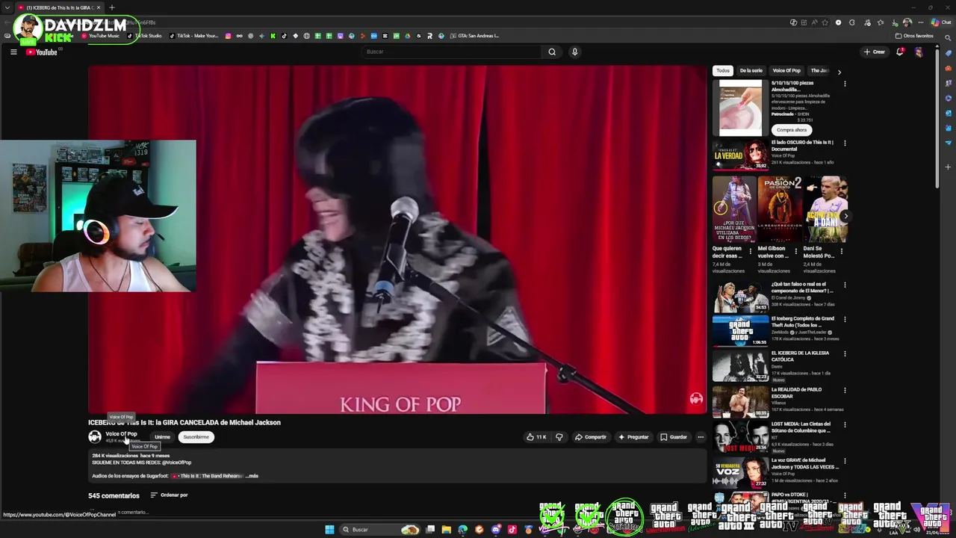956x538 pixels.
Task: Open options for Que quieren decir short
Action: pos(750,252)
